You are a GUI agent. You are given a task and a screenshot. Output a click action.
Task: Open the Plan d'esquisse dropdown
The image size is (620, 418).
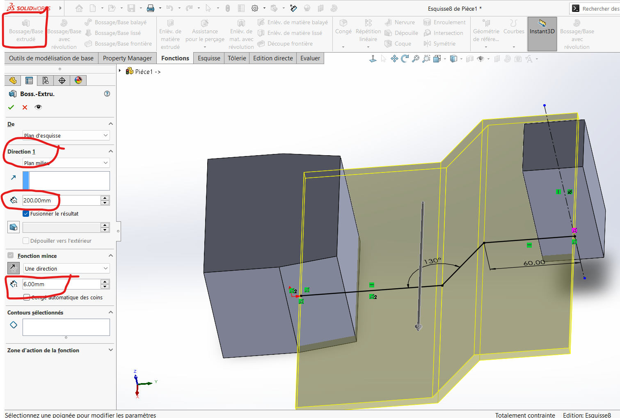point(66,136)
